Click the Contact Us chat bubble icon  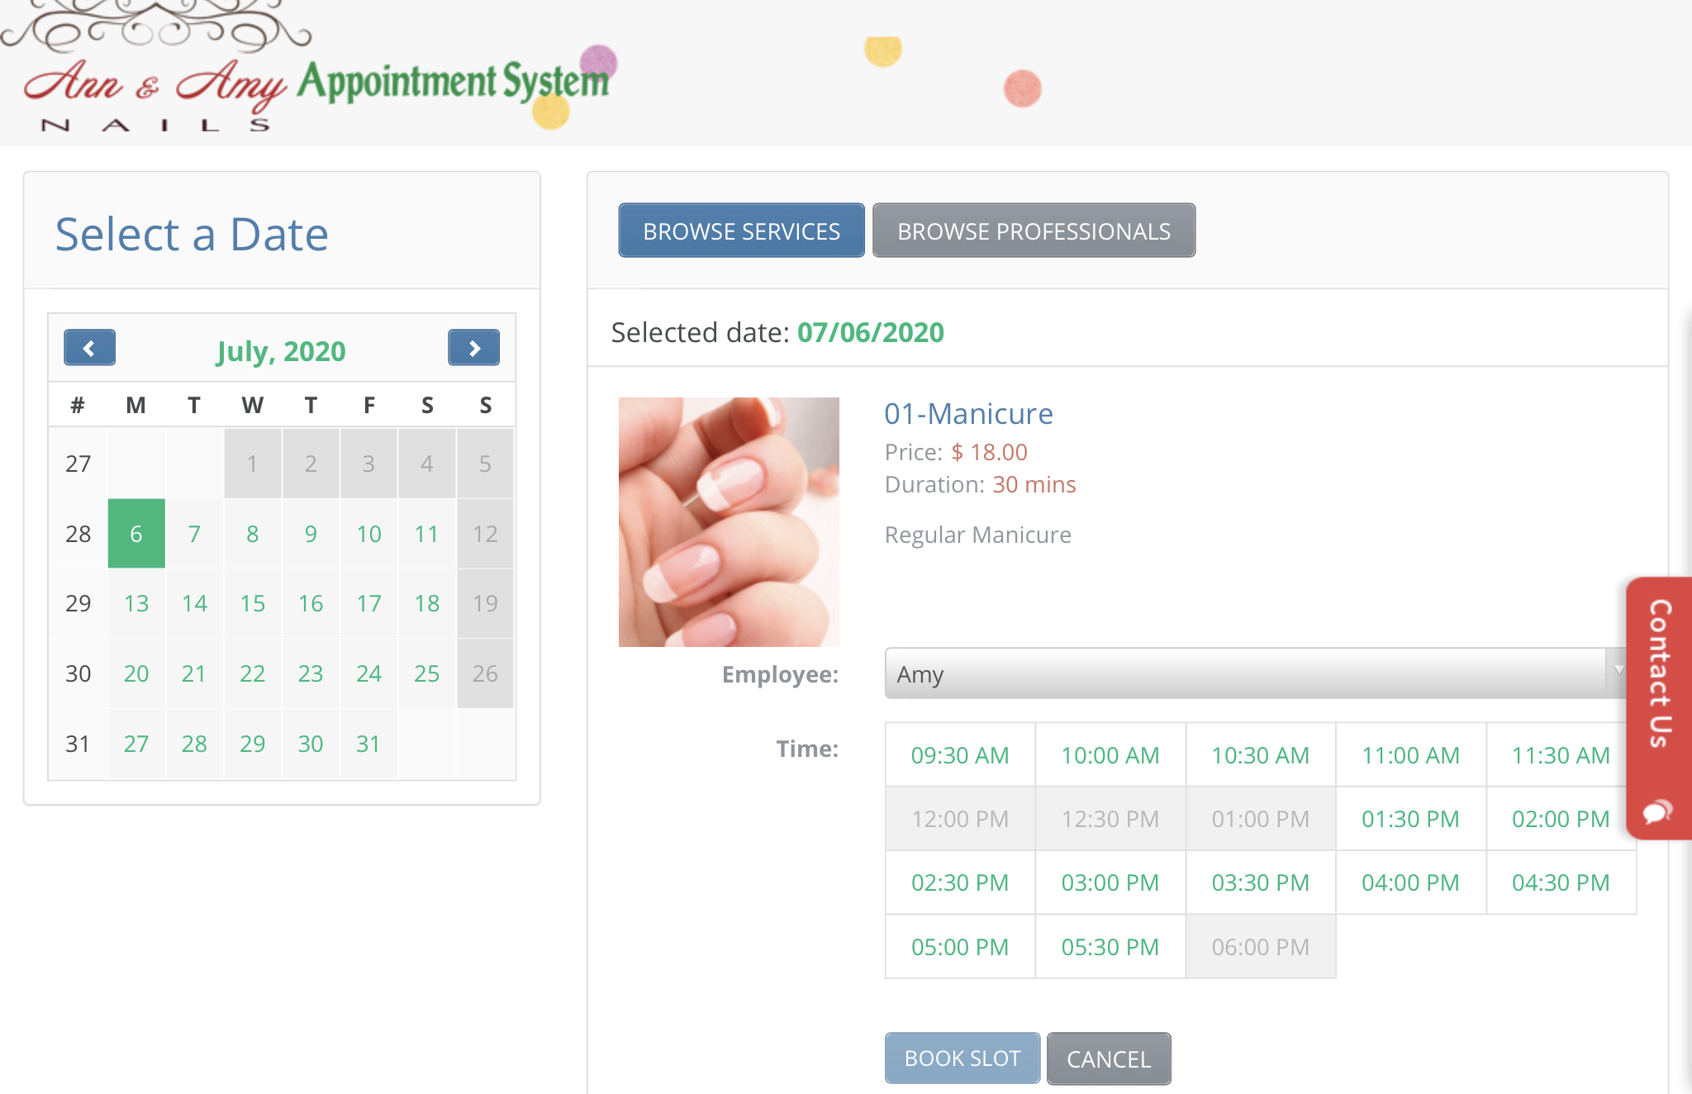pos(1657,811)
